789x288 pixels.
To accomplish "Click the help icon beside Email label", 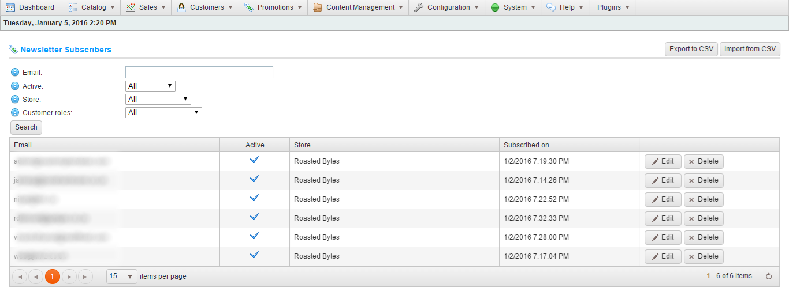I will [x=15, y=73].
